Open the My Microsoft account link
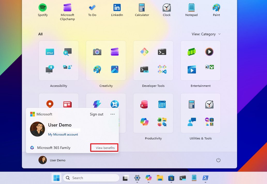The height and width of the screenshot is (184, 267). click(x=63, y=134)
